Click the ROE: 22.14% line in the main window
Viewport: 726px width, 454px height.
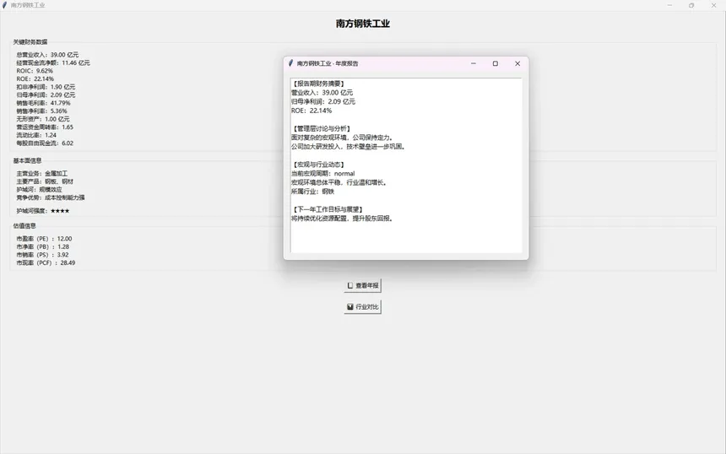[35, 78]
